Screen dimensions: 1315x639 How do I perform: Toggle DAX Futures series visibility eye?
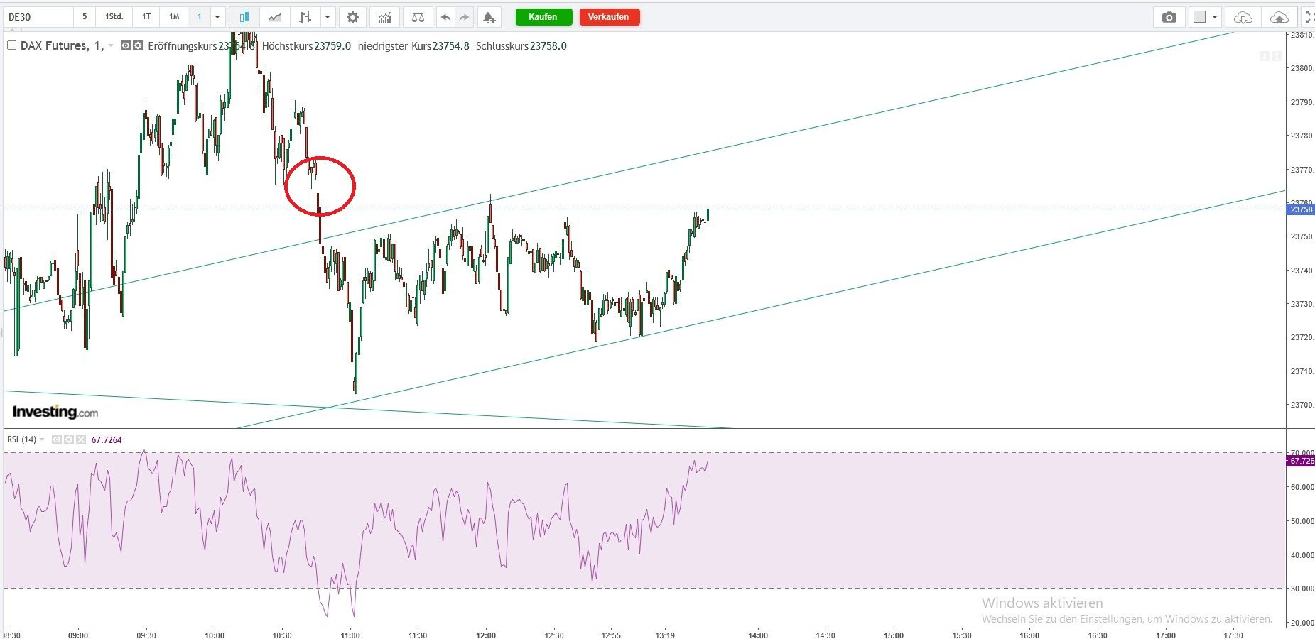126,46
